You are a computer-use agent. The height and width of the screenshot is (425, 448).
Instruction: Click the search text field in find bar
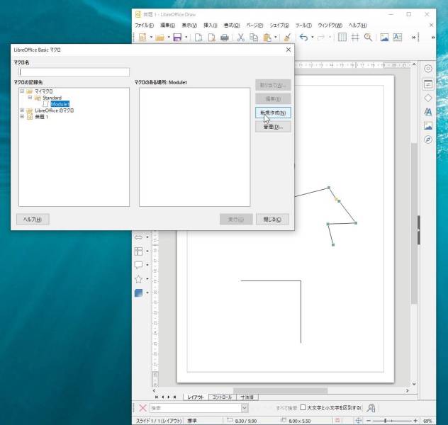pos(196,408)
